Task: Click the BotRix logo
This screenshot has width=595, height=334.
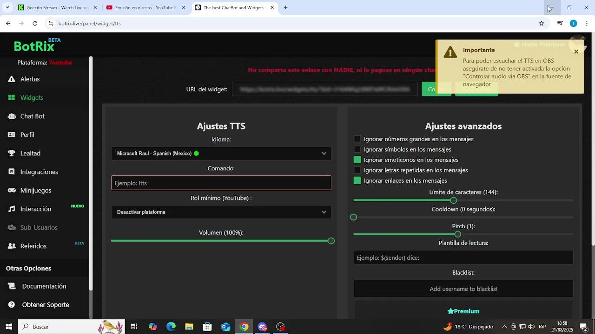Action: (37, 45)
